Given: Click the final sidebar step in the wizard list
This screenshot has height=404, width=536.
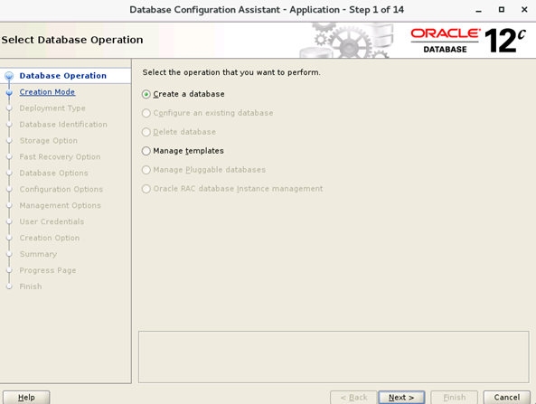Looking at the screenshot, I should pos(31,287).
